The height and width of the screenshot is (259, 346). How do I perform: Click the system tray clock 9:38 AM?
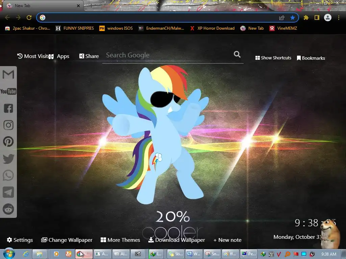coord(328,254)
